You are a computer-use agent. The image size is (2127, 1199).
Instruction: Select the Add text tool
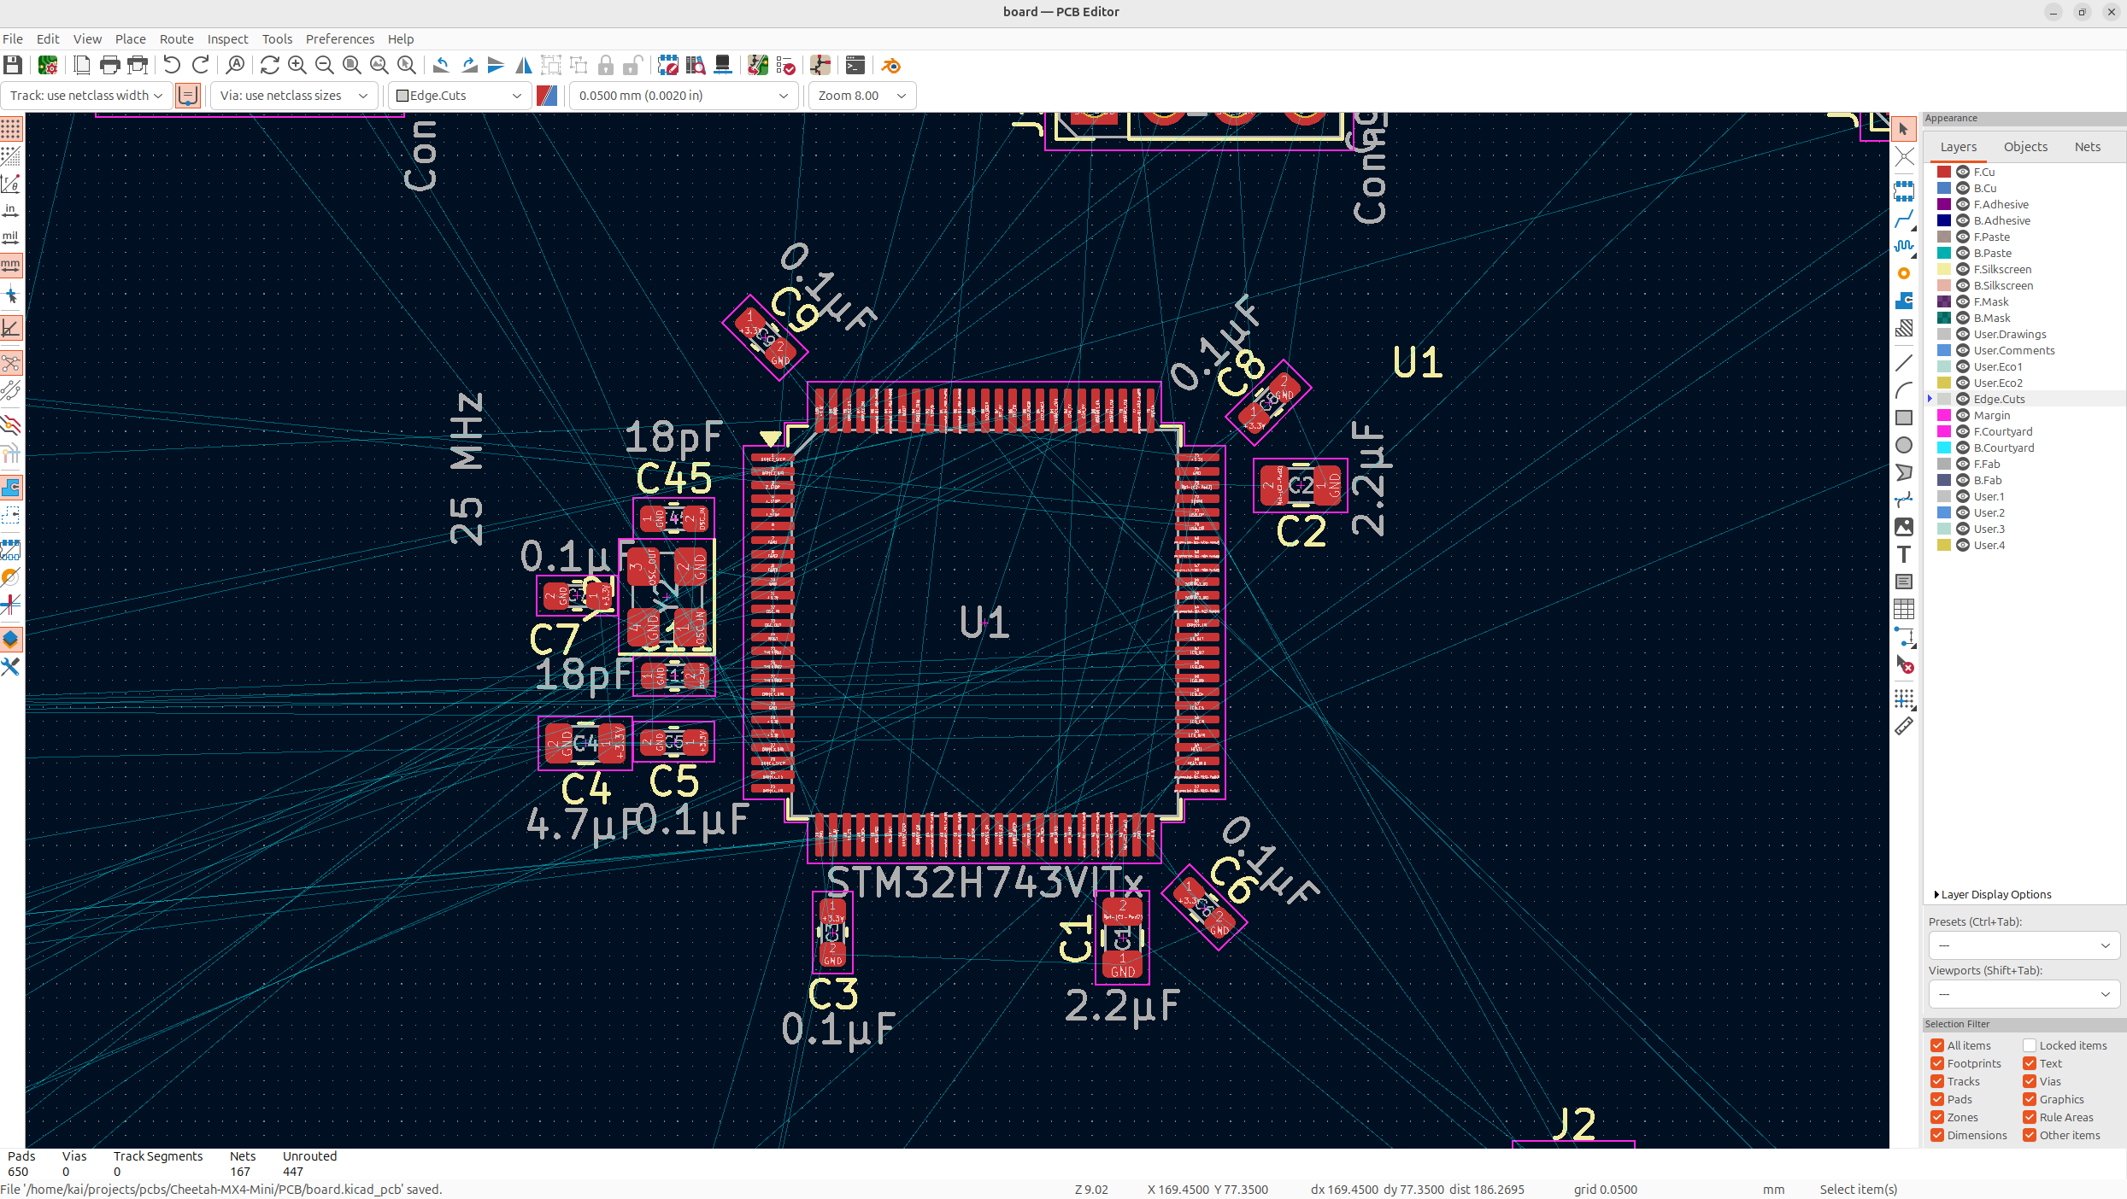pyautogui.click(x=1904, y=555)
